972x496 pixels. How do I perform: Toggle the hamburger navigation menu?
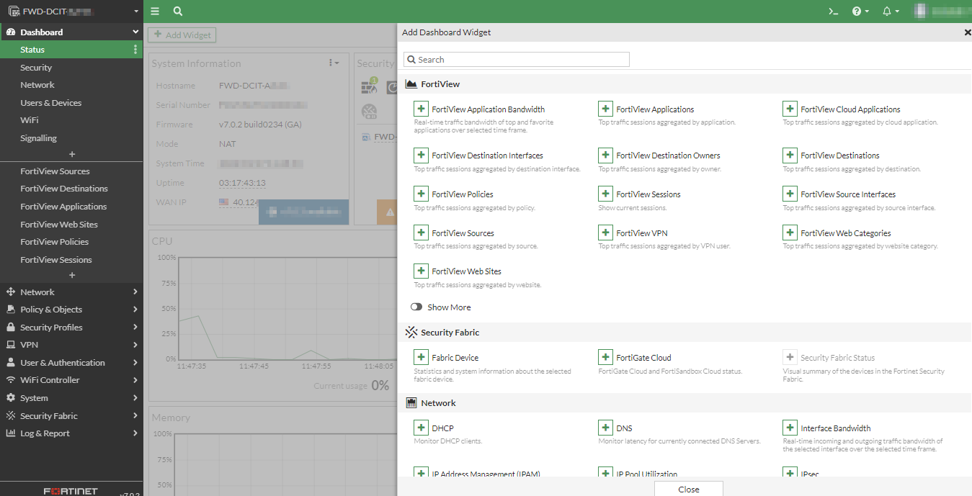156,11
